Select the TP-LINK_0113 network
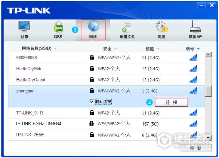Viewport: 219px width, 158px height. [30, 113]
